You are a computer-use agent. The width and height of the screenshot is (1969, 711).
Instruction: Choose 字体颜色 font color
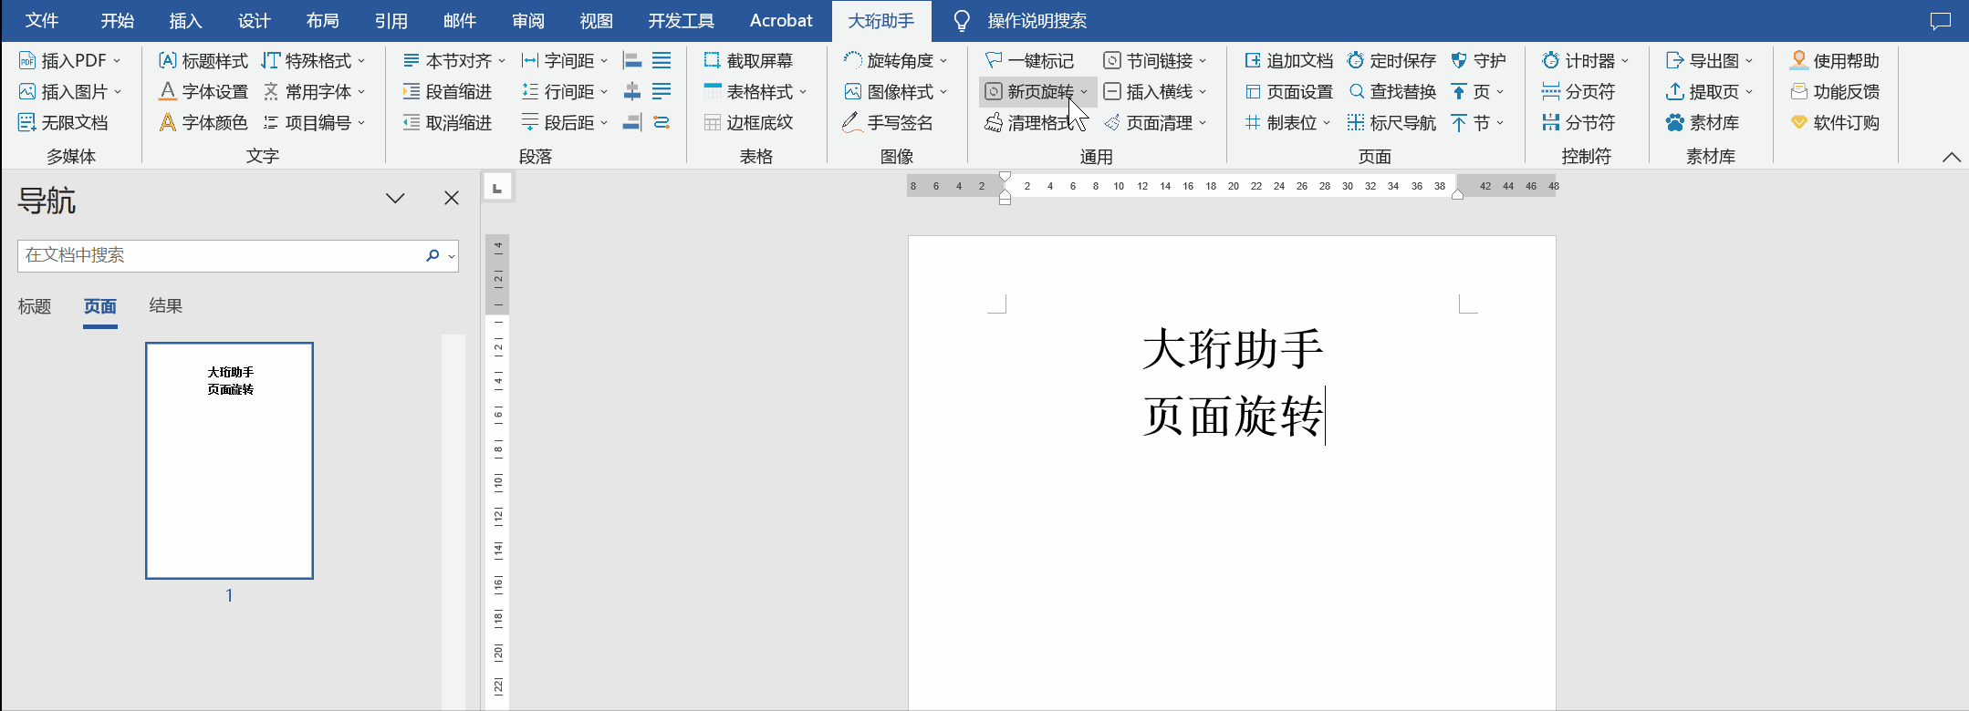[203, 122]
